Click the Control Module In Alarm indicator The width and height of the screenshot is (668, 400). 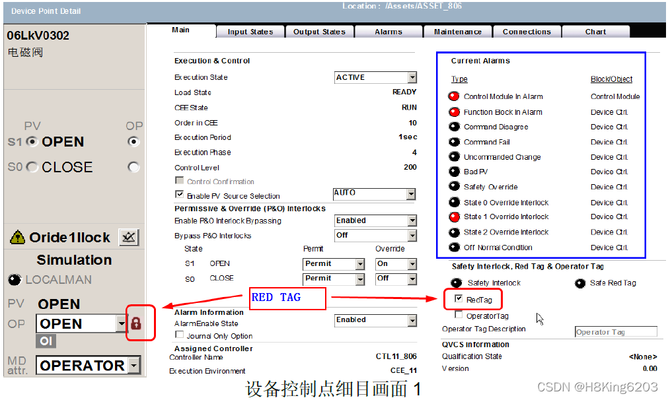pos(454,96)
